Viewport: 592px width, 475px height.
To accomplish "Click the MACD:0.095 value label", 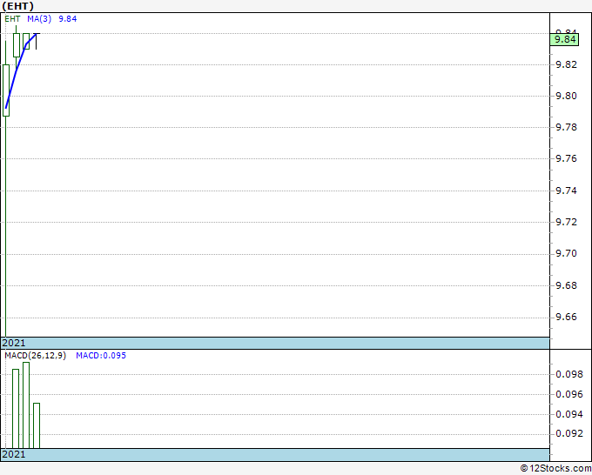I will 101,356.
